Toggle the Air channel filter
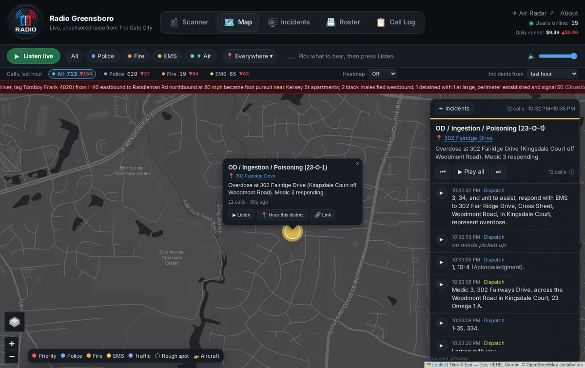Viewport: 585px width, 368px height. [x=201, y=56]
